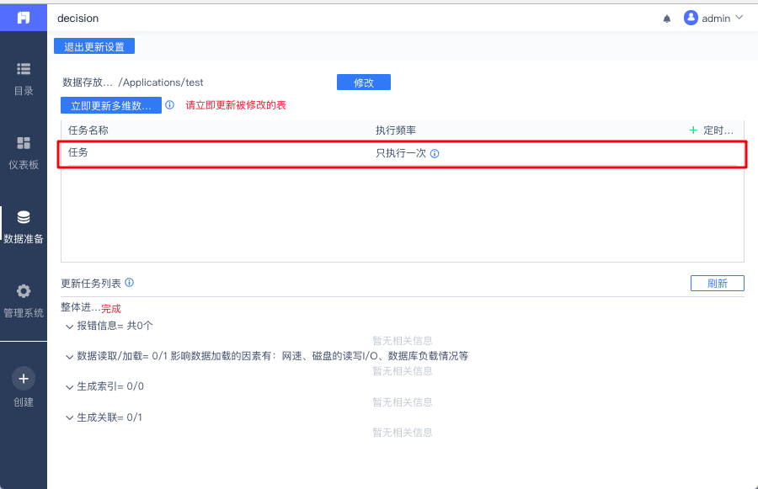This screenshot has width=758, height=489.
Task: Click the 退出更新设置 button
Action: (94, 46)
